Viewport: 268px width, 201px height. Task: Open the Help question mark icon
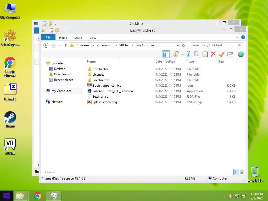[243, 37]
